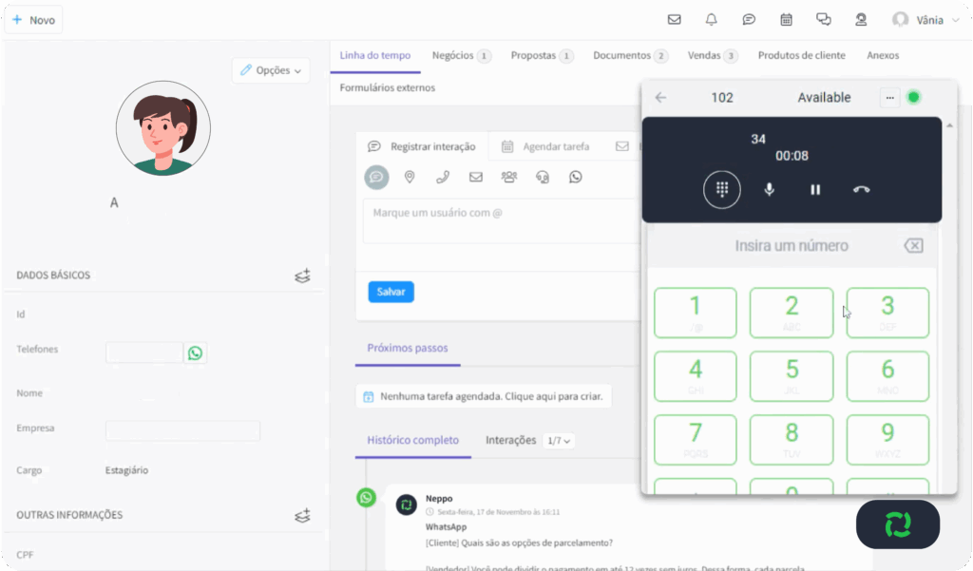973x571 pixels.
Task: Switch to the Negócios tab
Action: point(461,55)
